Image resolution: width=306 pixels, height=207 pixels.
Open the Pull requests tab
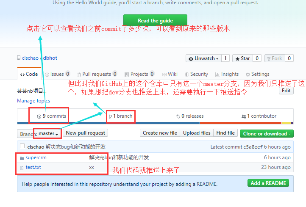coord(97,74)
